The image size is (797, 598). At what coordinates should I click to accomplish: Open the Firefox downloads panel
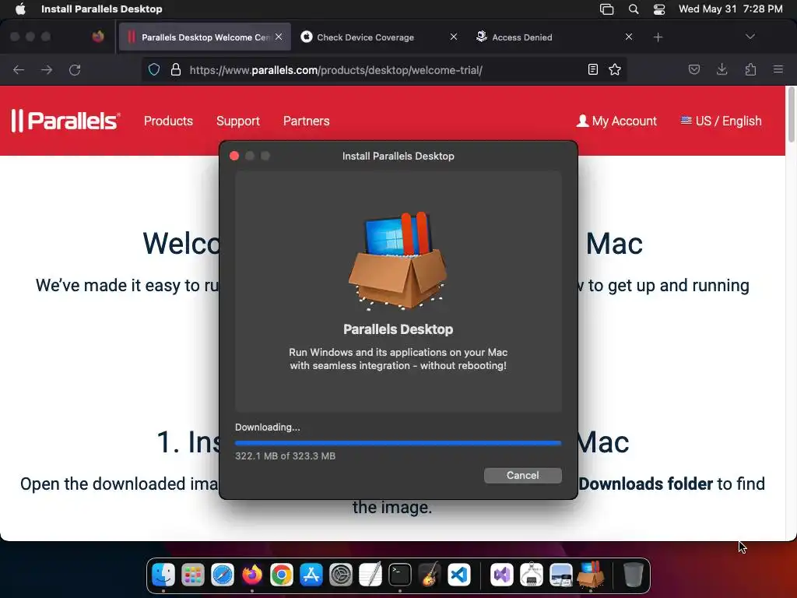[x=722, y=69]
